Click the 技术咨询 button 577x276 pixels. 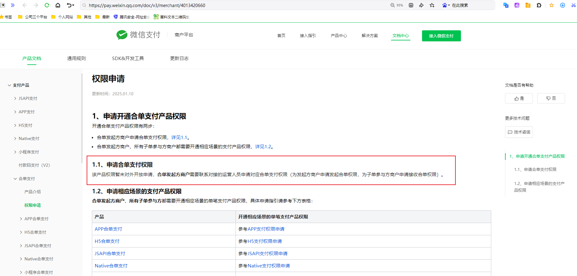point(519,132)
